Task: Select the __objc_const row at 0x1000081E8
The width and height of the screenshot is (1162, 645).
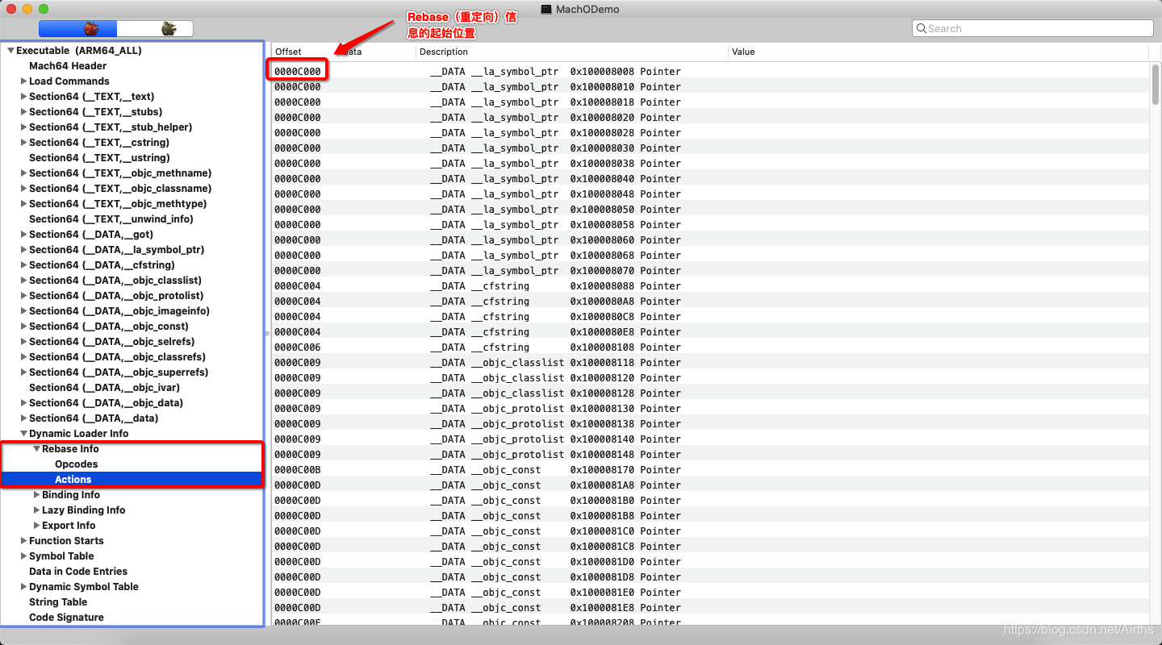Action: tap(710, 608)
